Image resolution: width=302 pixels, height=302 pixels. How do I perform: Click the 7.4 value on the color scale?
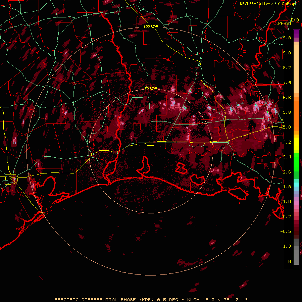287,83
